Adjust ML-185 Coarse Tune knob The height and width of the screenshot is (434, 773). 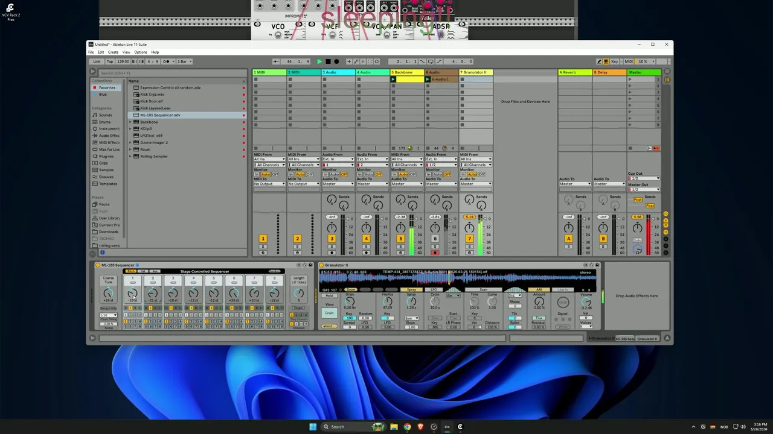[x=108, y=293]
